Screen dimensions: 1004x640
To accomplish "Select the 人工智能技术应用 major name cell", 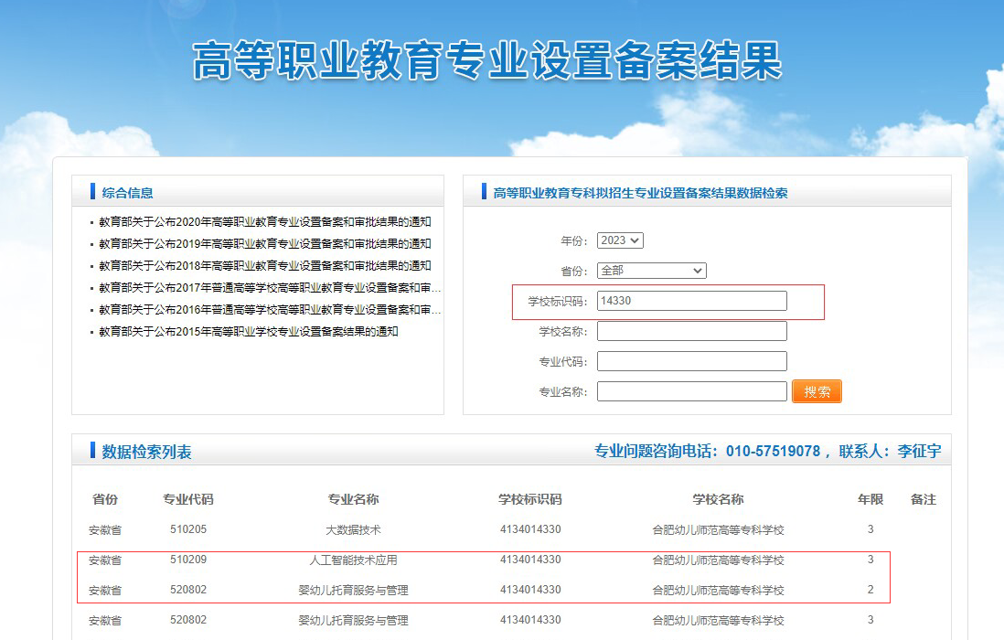I will [354, 560].
